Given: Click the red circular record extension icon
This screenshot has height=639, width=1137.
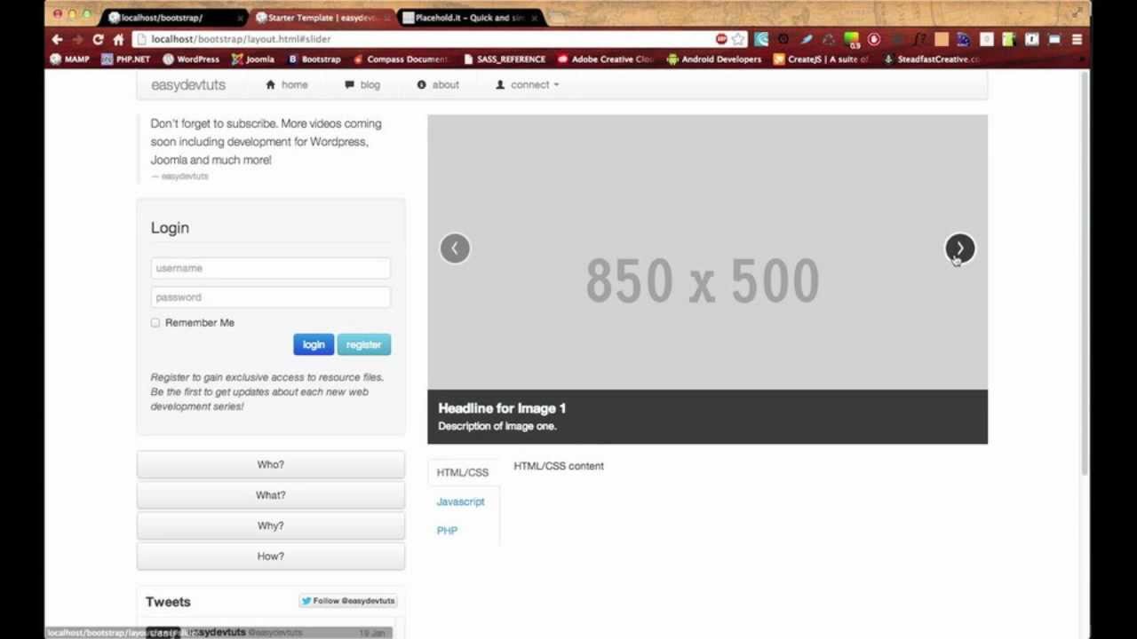Looking at the screenshot, I should [x=874, y=39].
